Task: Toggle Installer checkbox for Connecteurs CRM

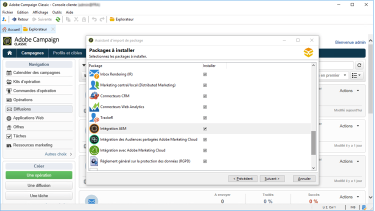Action: [x=205, y=96]
